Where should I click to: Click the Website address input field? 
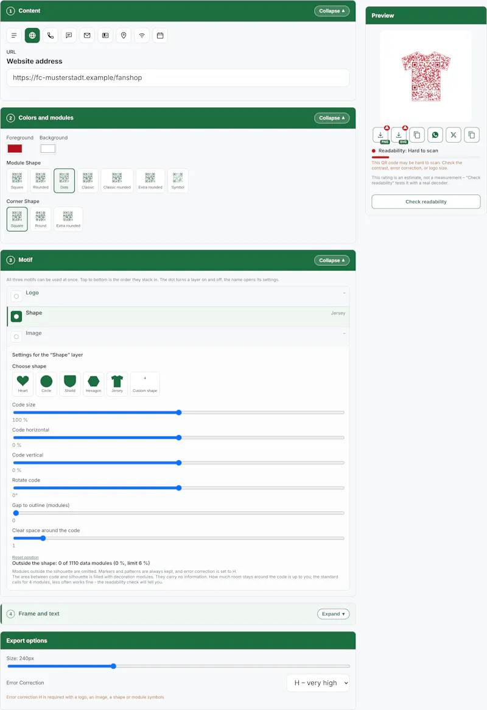(178, 78)
